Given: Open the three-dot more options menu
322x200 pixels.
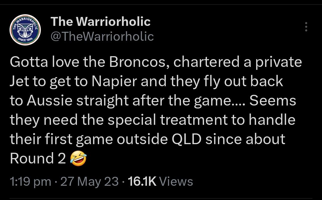Looking at the screenshot, I should tap(306, 27).
